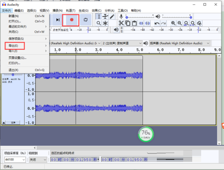The height and width of the screenshot is (170, 224).
Task: Click the Copy icon
Action: click(128, 23)
